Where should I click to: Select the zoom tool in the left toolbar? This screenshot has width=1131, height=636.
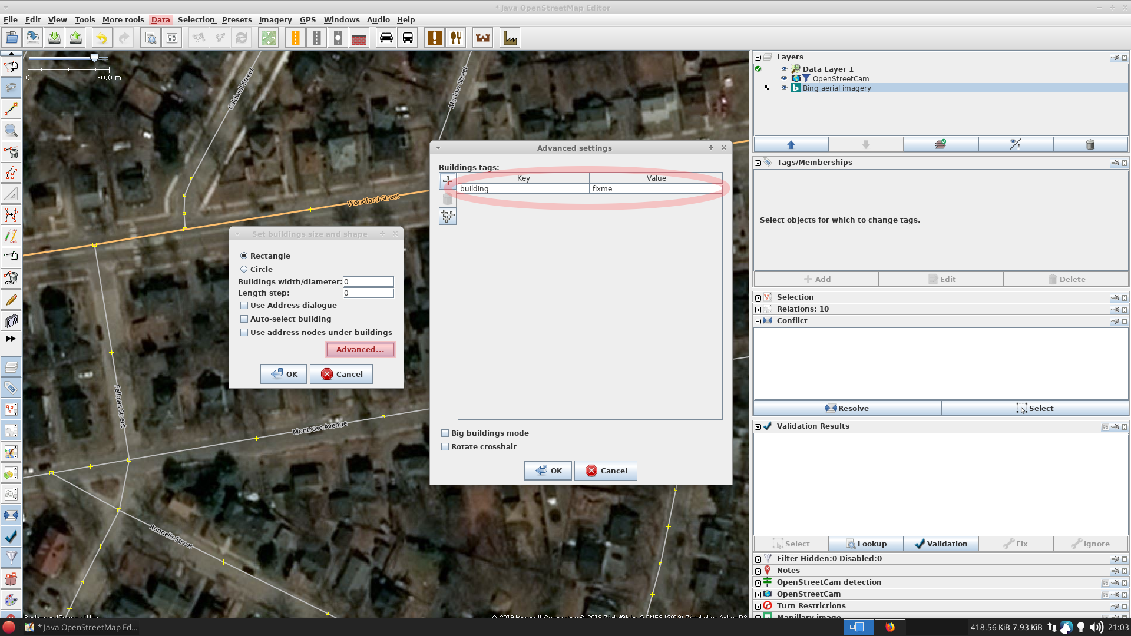pyautogui.click(x=11, y=130)
